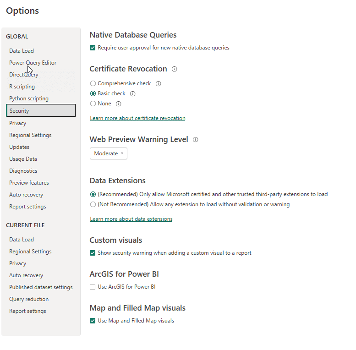Open Power Query Editor settings
356x350 pixels.
33,63
